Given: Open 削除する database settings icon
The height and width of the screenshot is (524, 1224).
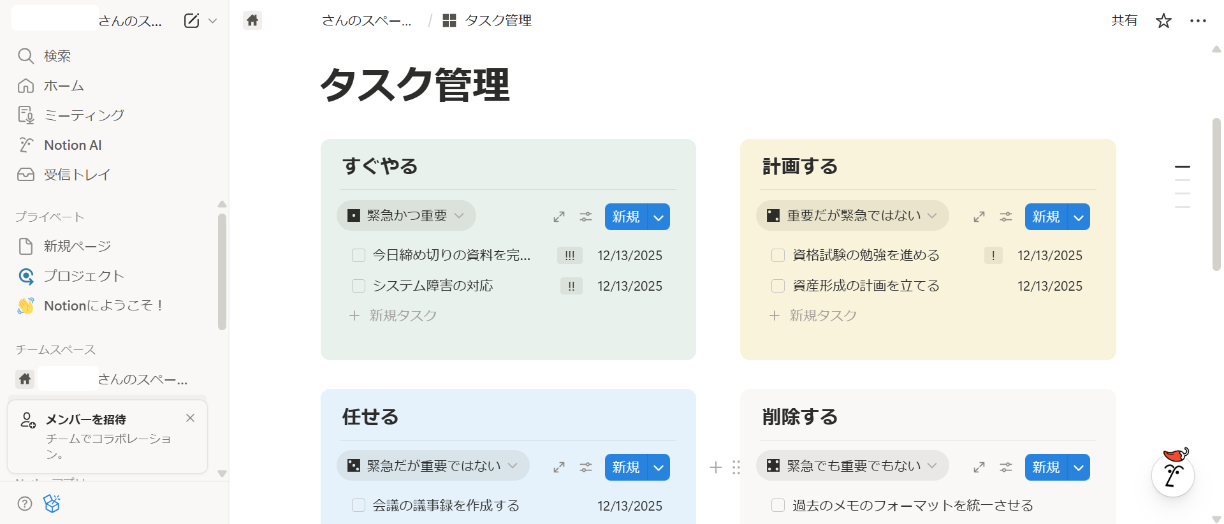Looking at the screenshot, I should click(x=1006, y=467).
